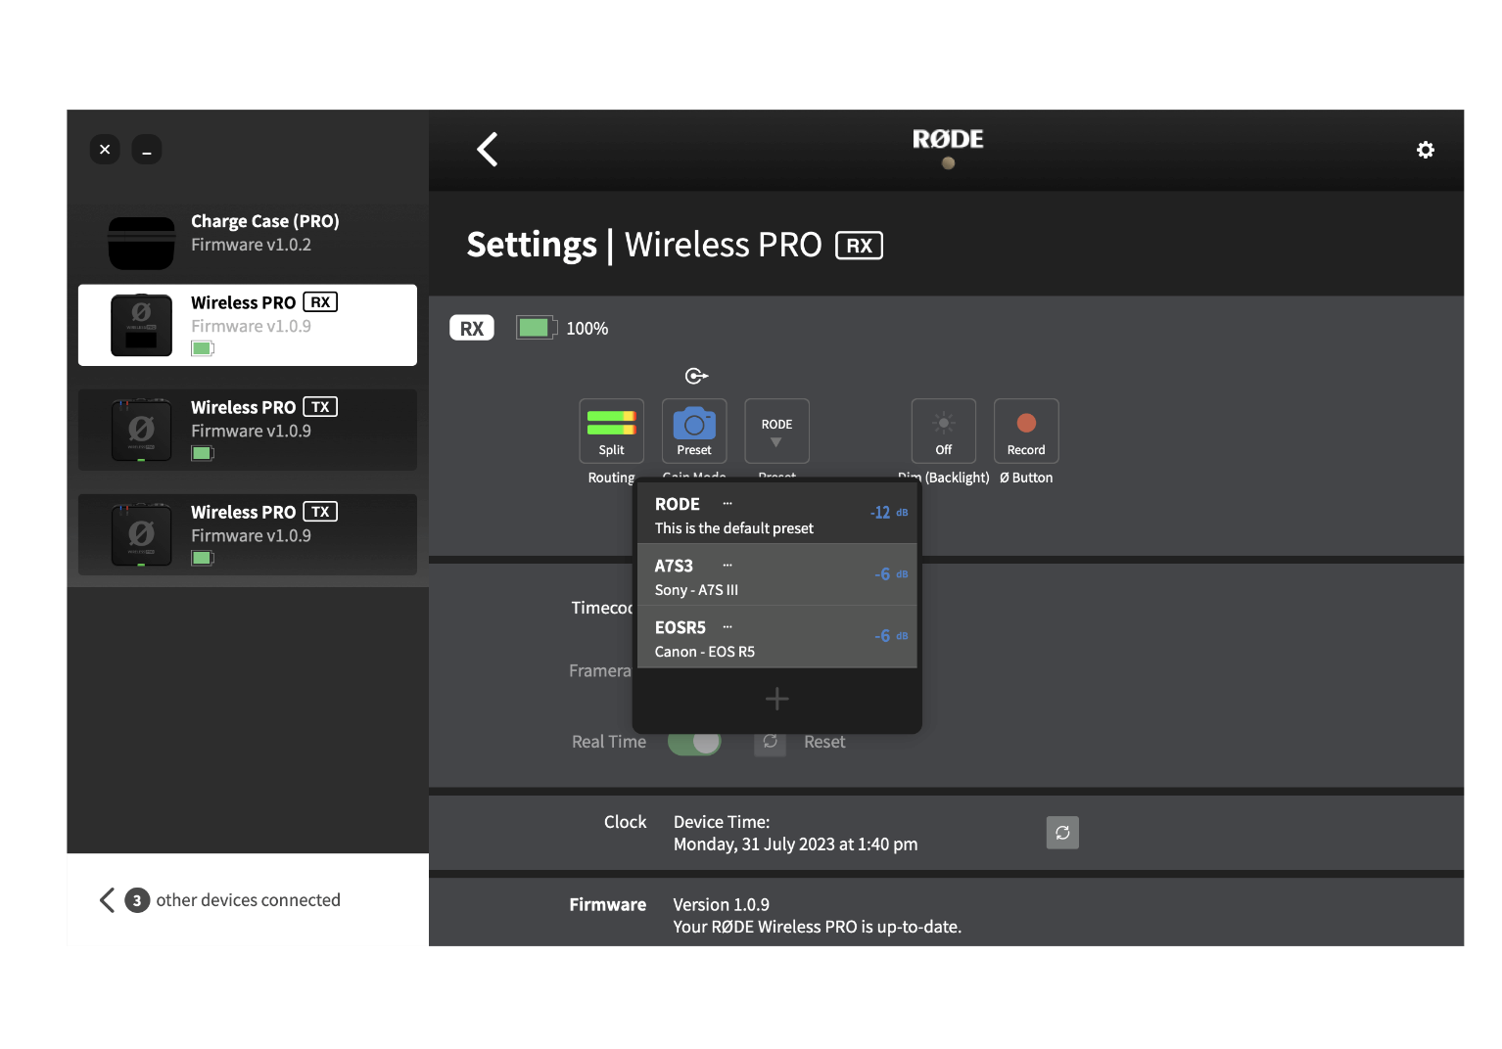The width and height of the screenshot is (1502, 1049).
Task: Open the camera Preset gain mode icon
Action: click(694, 431)
